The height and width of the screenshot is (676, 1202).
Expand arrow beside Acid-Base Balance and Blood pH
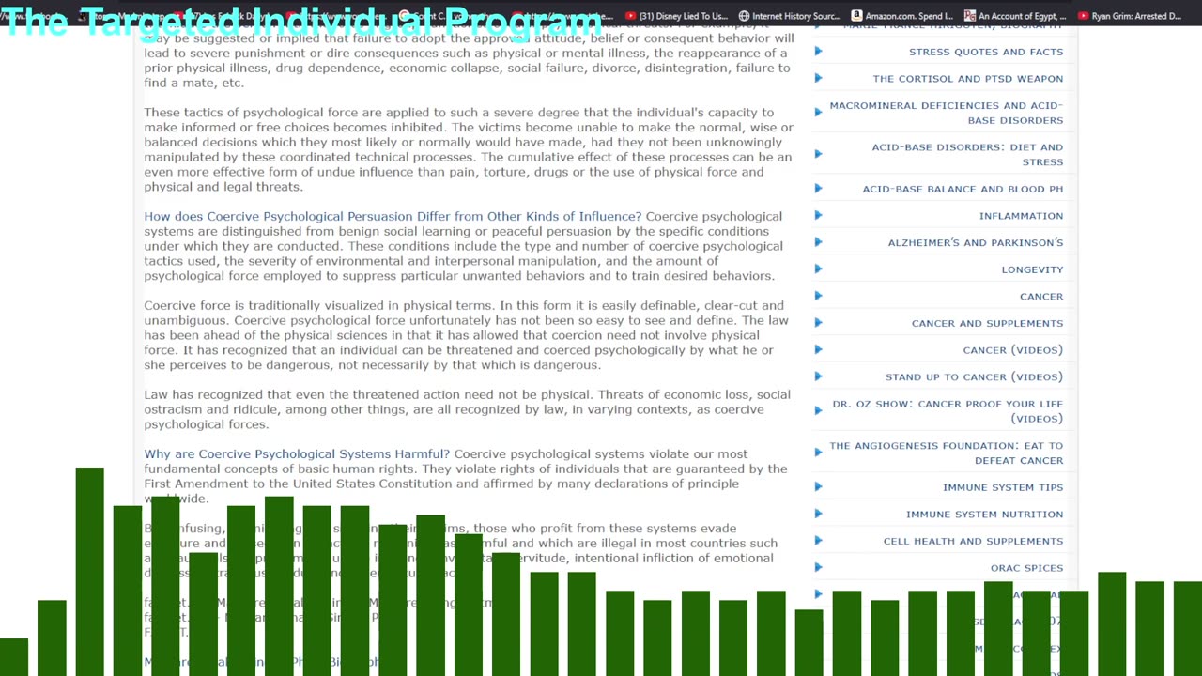point(818,189)
